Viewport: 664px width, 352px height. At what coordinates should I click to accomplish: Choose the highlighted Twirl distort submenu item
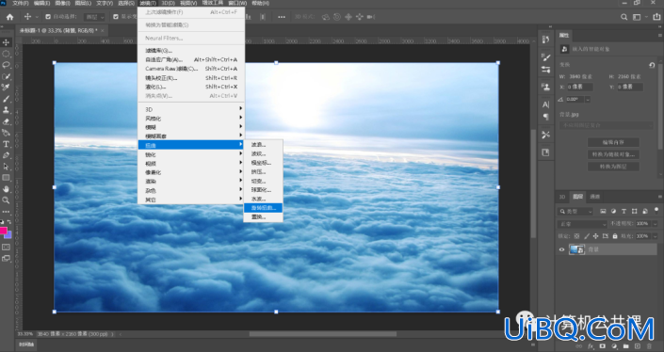pyautogui.click(x=263, y=208)
